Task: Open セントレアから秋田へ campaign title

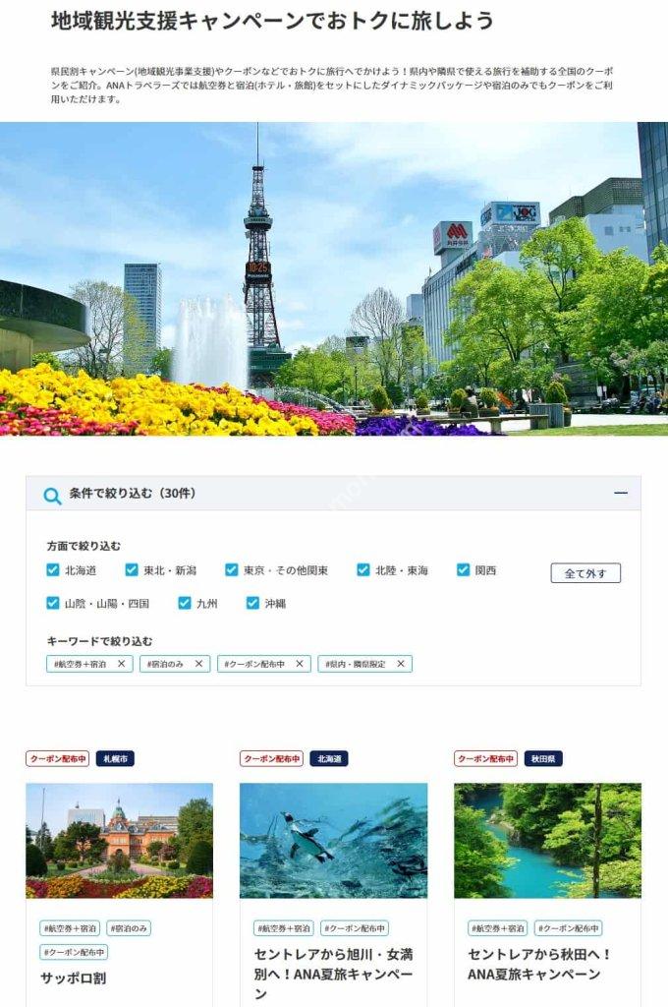Action: [539, 964]
